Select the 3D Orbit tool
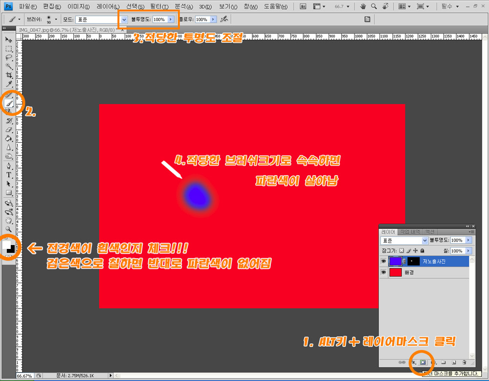The image size is (489, 381). coord(9,212)
